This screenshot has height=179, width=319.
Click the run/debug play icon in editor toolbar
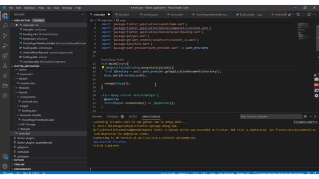click(x=290, y=14)
